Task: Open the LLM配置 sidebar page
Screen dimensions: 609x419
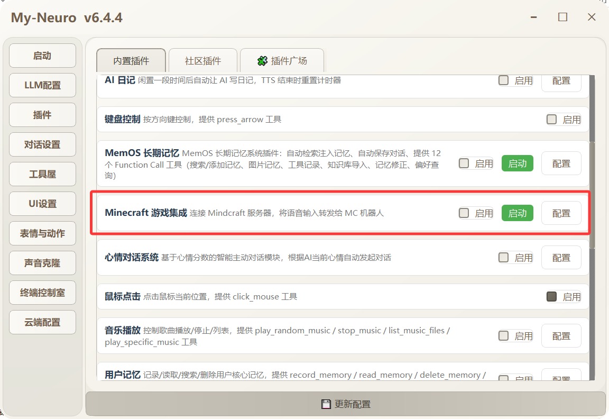Action: click(x=43, y=85)
